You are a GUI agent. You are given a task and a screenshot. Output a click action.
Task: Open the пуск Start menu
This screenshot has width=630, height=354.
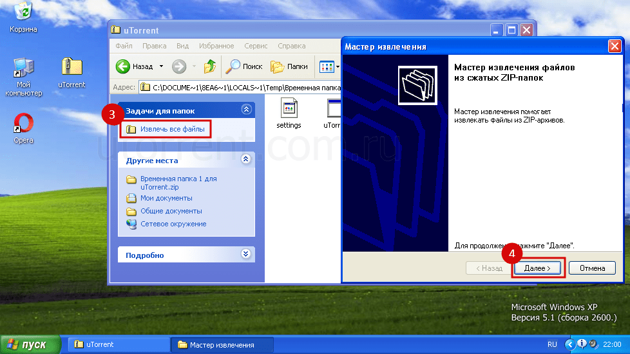(x=30, y=345)
